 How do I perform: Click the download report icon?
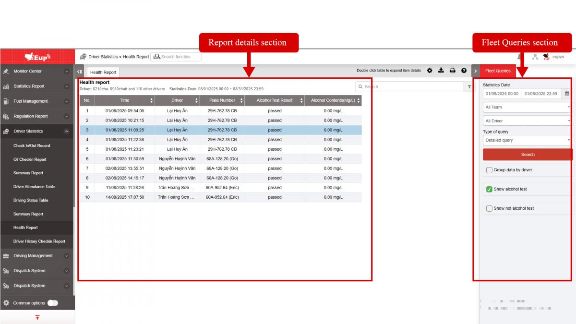[x=441, y=71]
